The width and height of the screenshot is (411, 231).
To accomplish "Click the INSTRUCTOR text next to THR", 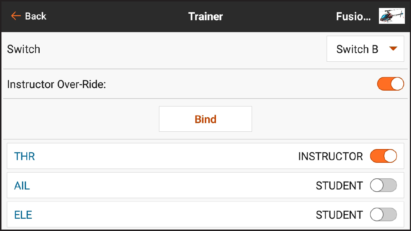I will 330,156.
